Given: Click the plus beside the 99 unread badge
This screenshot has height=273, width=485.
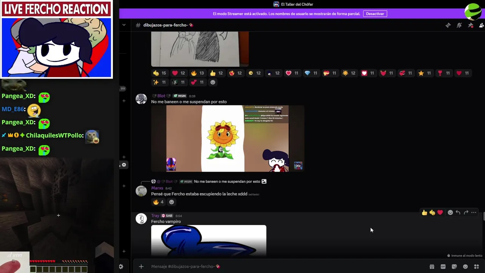Looking at the screenshot, I should tap(124, 101).
